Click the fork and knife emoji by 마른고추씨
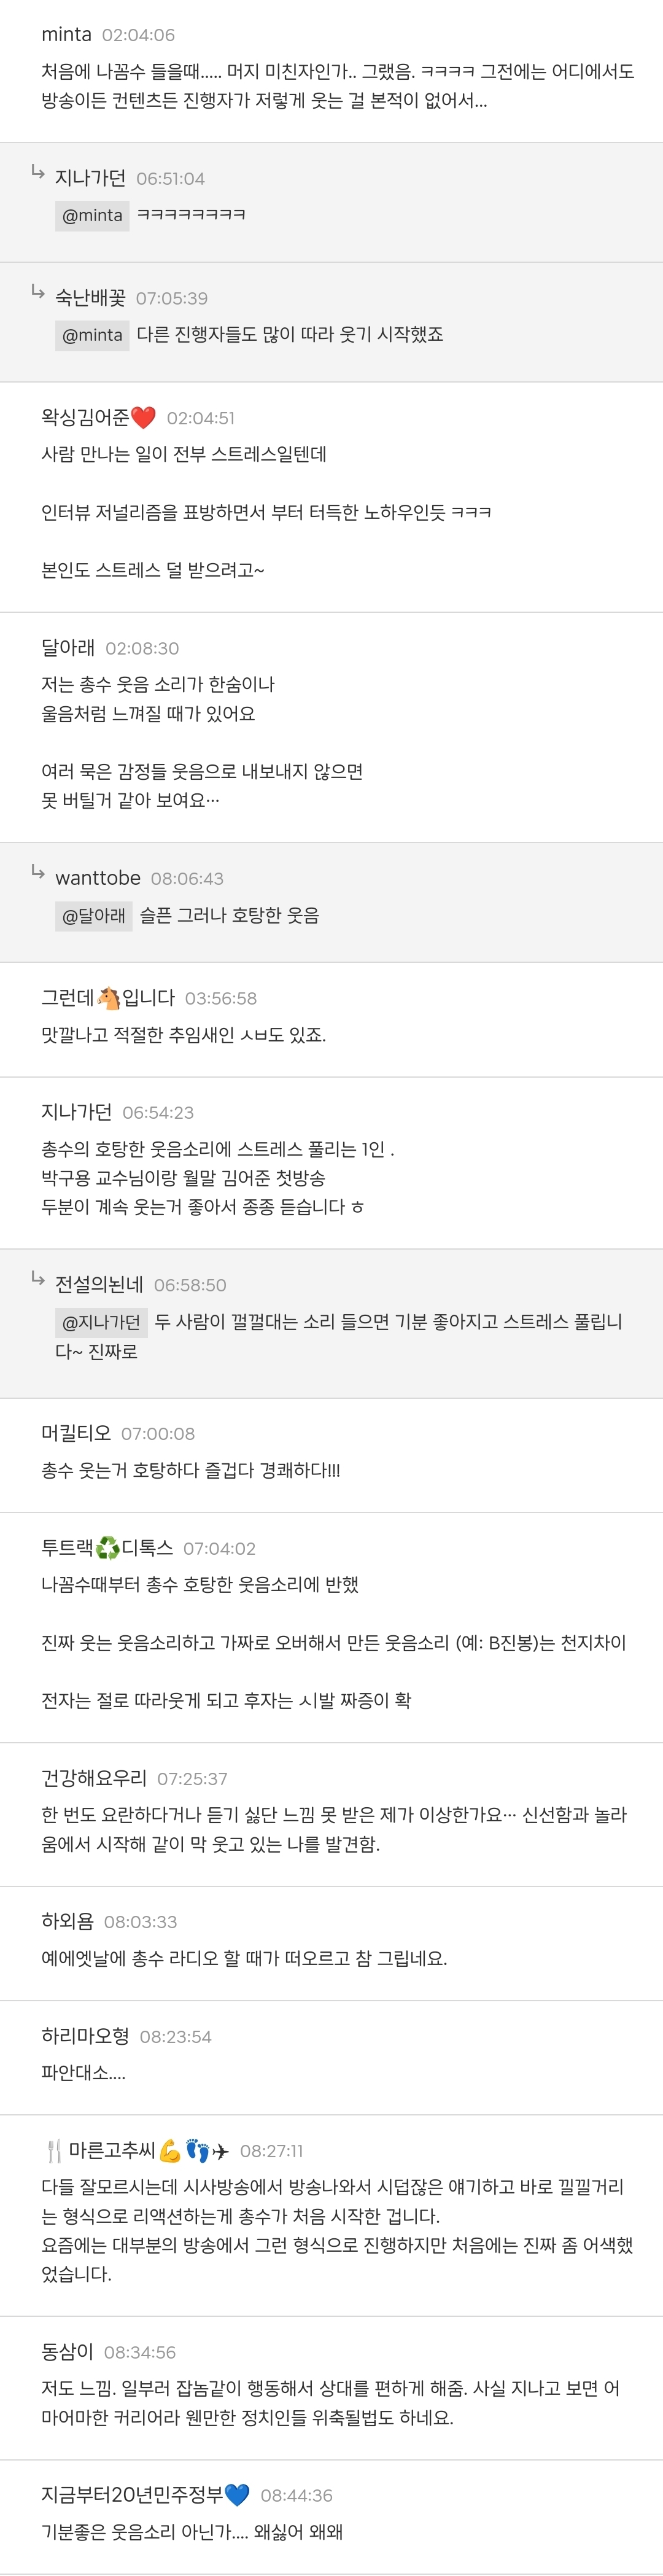Viewport: 663px width, 2576px height. tap(54, 2151)
